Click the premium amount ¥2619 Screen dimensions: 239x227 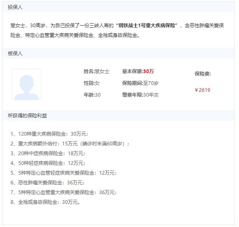point(202,90)
